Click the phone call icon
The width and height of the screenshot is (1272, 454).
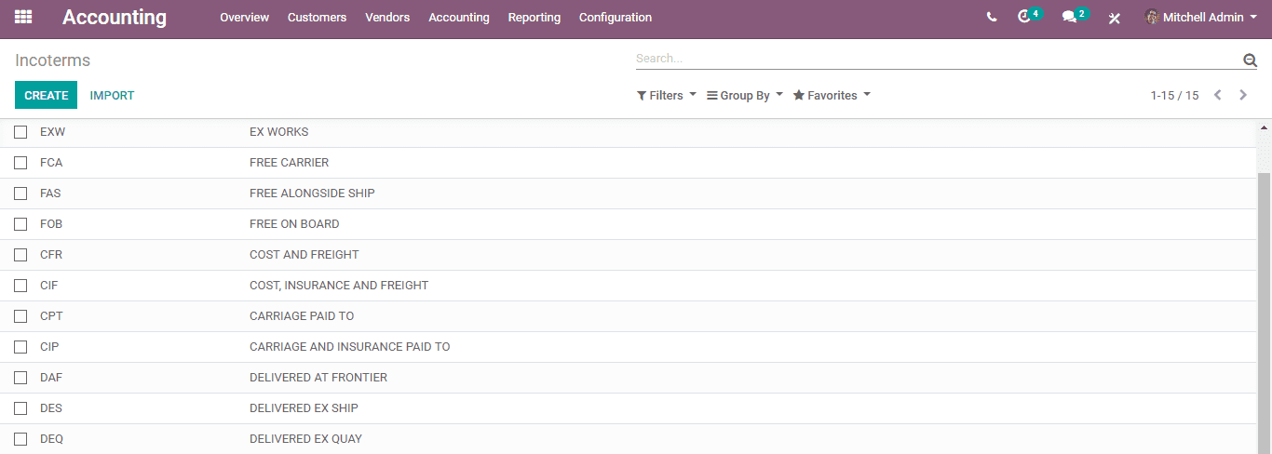[992, 17]
